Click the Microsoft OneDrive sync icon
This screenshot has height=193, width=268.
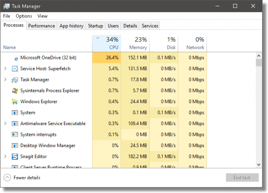tap(16, 59)
